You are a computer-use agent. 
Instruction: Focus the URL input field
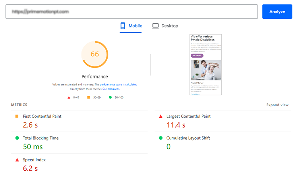click(132, 12)
